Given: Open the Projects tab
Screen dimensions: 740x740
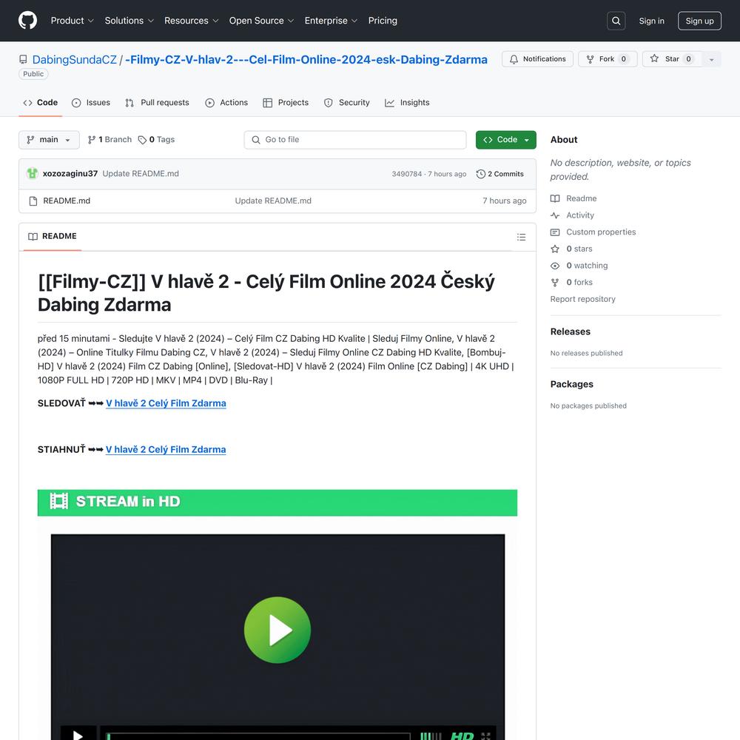Looking at the screenshot, I should click(x=286, y=102).
